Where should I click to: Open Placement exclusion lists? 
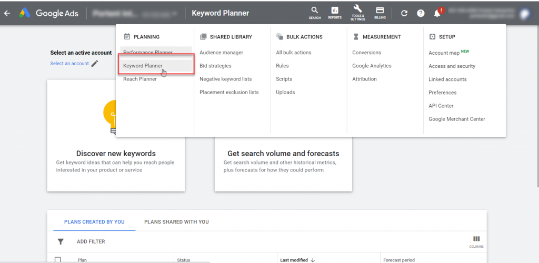pyautogui.click(x=229, y=93)
